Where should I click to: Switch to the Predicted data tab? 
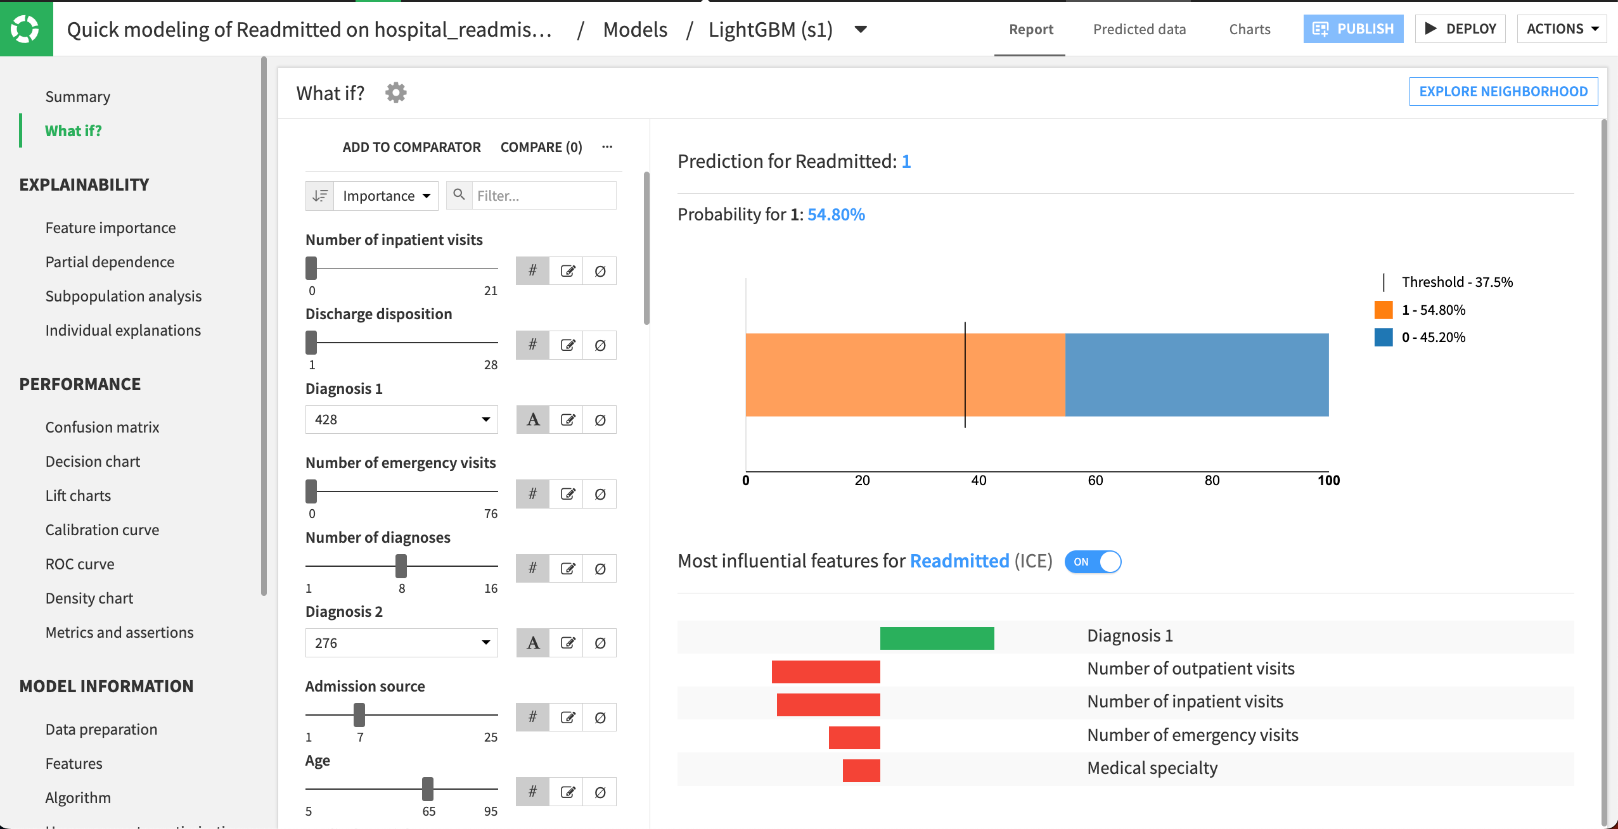click(x=1139, y=29)
